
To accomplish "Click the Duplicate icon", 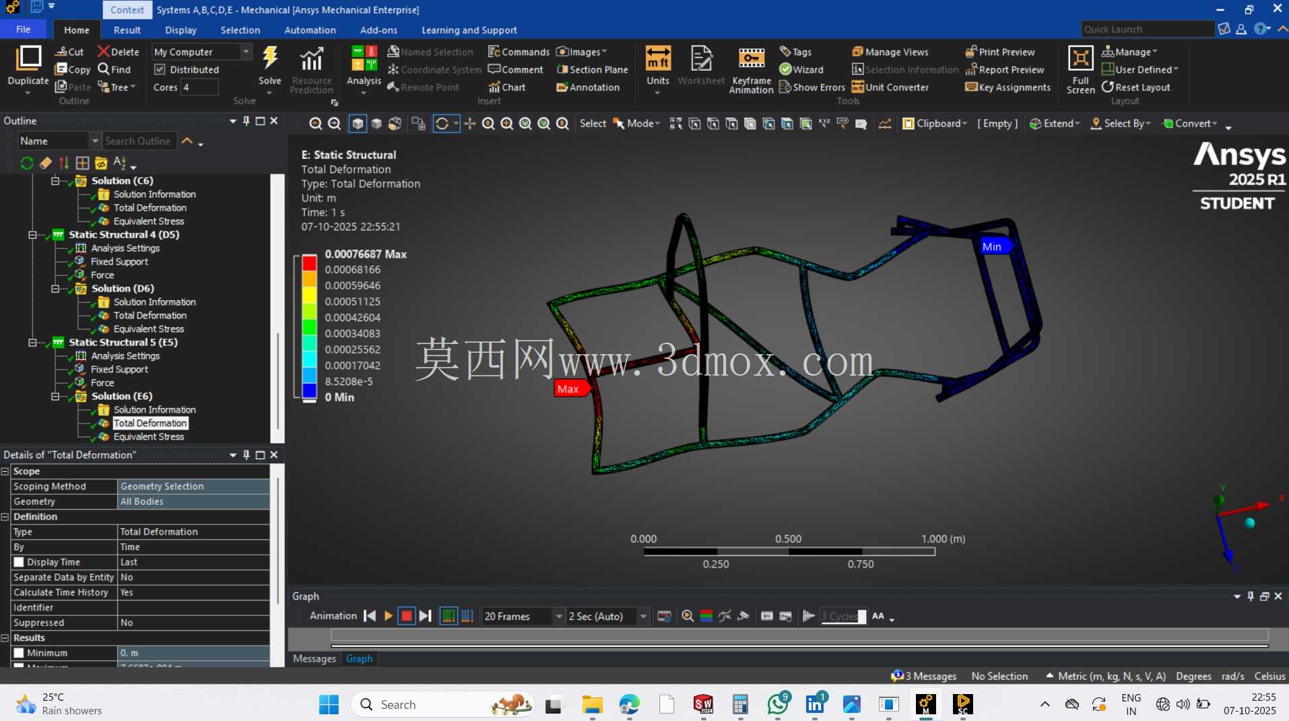I will pyautogui.click(x=28, y=59).
